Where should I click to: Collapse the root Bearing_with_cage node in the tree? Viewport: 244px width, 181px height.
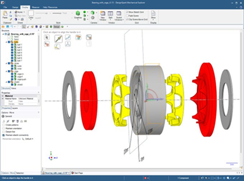coord(3,34)
